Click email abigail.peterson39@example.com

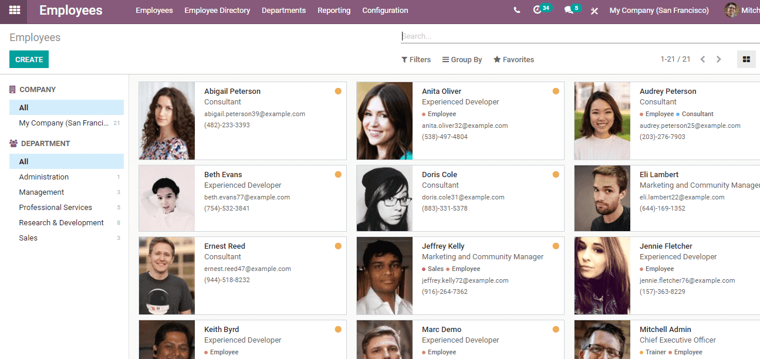click(x=255, y=114)
